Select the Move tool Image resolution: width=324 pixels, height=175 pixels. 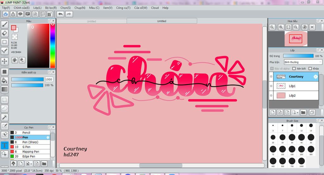click(x=4, y=61)
